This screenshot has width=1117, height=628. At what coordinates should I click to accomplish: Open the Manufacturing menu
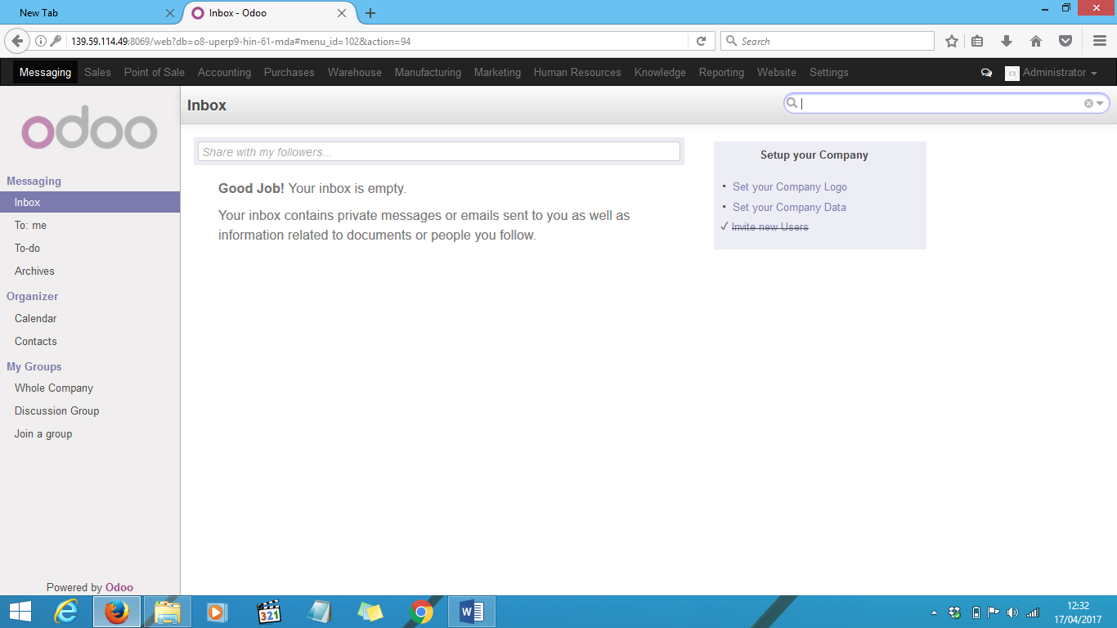pos(428,73)
